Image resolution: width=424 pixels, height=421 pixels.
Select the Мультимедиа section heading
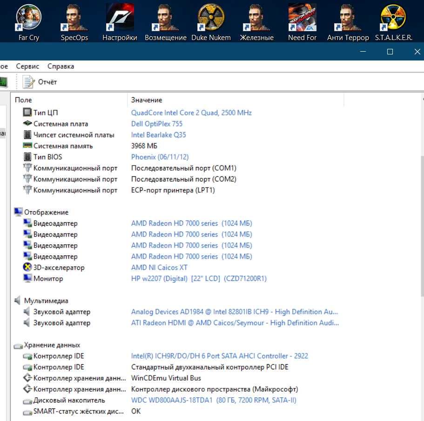point(46,301)
